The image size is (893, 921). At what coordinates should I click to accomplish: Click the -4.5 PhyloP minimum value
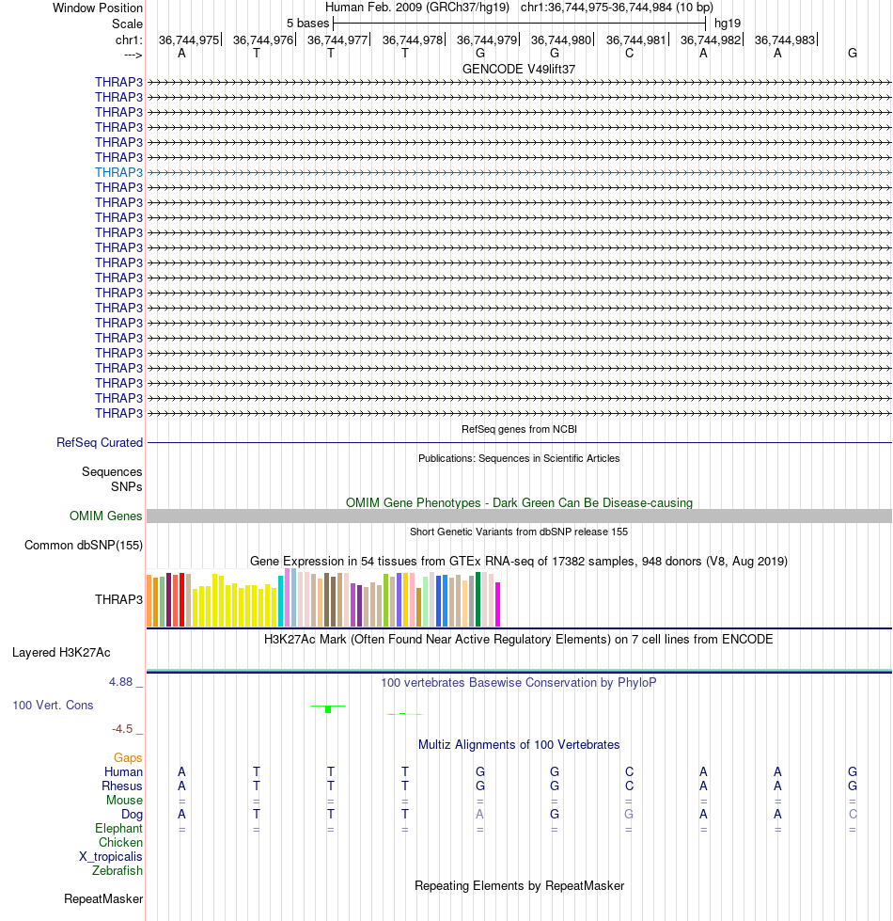pos(122,729)
